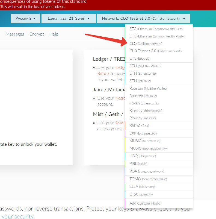Select ETC (Ethereum Commonwealth Parity) network
Viewport: 216px width, 219px height.
click(159, 36)
